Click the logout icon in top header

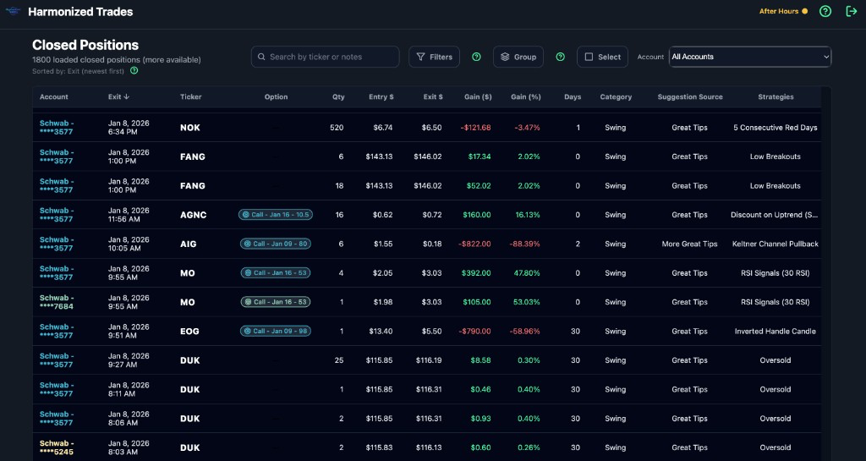click(x=852, y=11)
